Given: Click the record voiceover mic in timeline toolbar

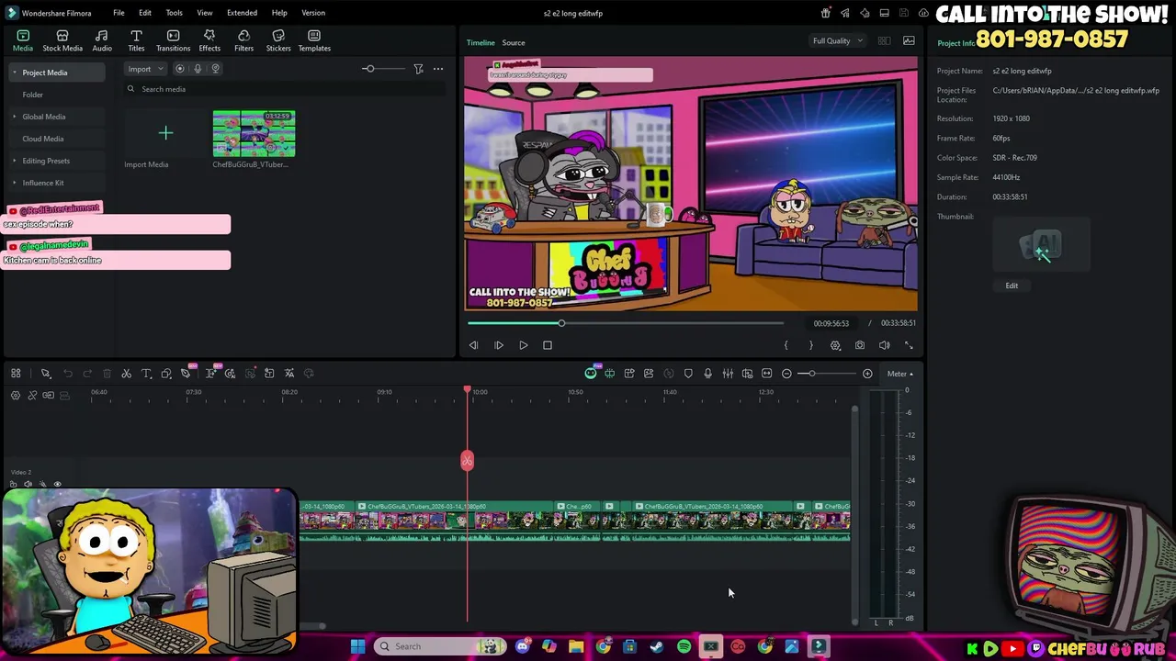Looking at the screenshot, I should click(x=707, y=374).
